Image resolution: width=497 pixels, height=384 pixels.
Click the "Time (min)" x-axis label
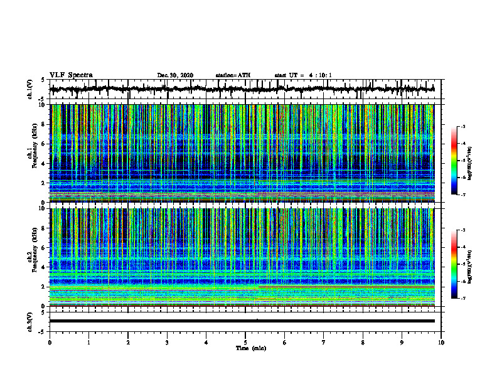point(251,348)
